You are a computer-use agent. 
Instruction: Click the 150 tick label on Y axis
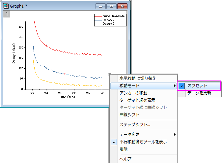21,58
